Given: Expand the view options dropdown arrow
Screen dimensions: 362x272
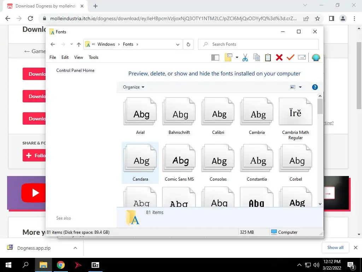Looking at the screenshot, I should coord(300,87).
